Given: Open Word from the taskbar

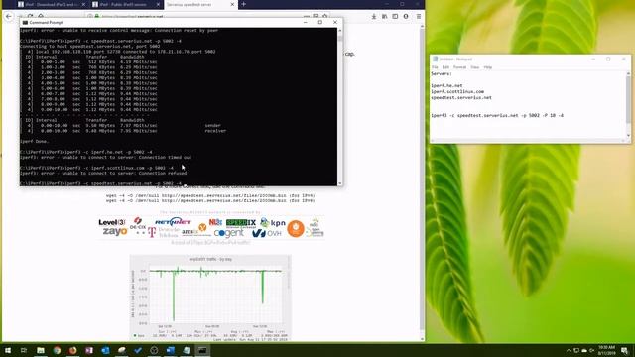Looking at the screenshot, I should click(x=170, y=350).
